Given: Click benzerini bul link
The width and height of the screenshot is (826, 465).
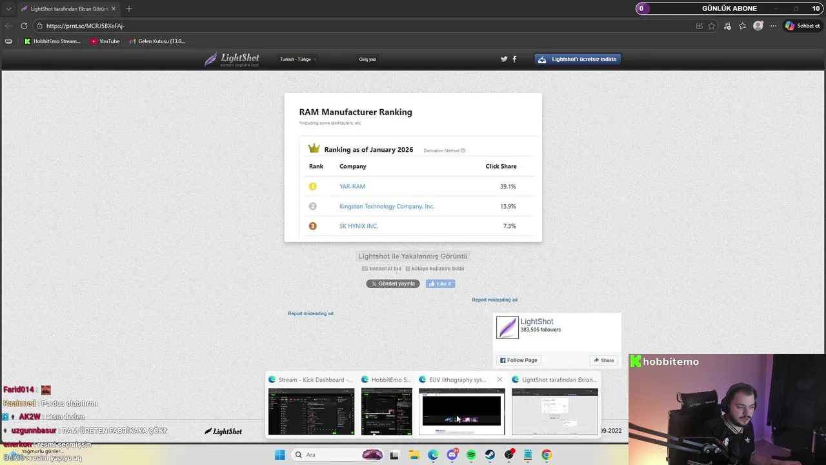Looking at the screenshot, I should (381, 269).
